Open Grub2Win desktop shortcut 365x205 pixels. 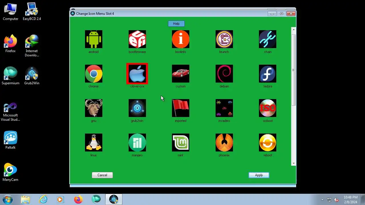pos(32,76)
